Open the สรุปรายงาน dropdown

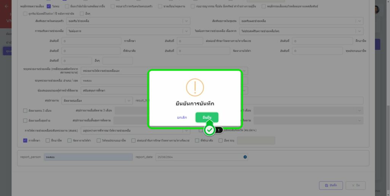[x=129, y=101]
